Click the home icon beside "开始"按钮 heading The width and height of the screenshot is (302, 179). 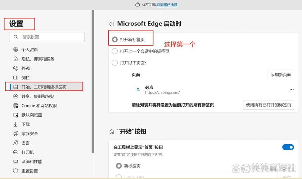click(112, 132)
